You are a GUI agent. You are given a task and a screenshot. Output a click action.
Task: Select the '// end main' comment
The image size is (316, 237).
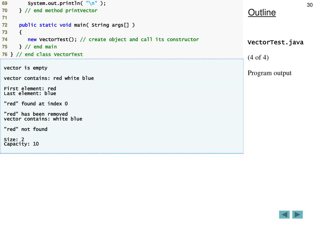pyautogui.click(x=41, y=47)
